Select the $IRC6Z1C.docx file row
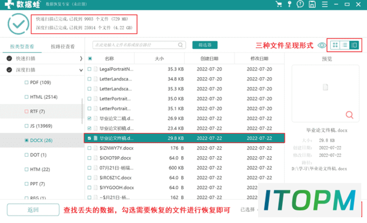Screen dimensions: 367x223 pyautogui.click(x=185, y=177)
